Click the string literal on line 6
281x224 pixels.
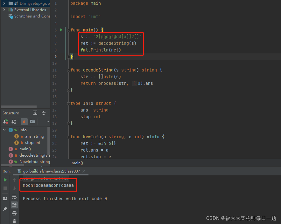(x=117, y=37)
